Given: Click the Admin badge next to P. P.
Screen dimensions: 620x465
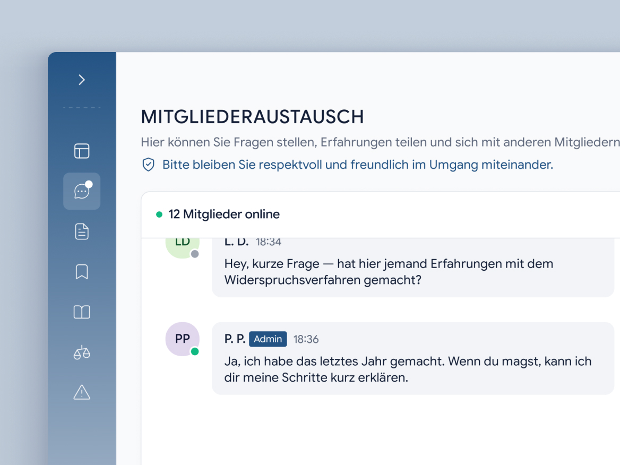Looking at the screenshot, I should coord(268,339).
